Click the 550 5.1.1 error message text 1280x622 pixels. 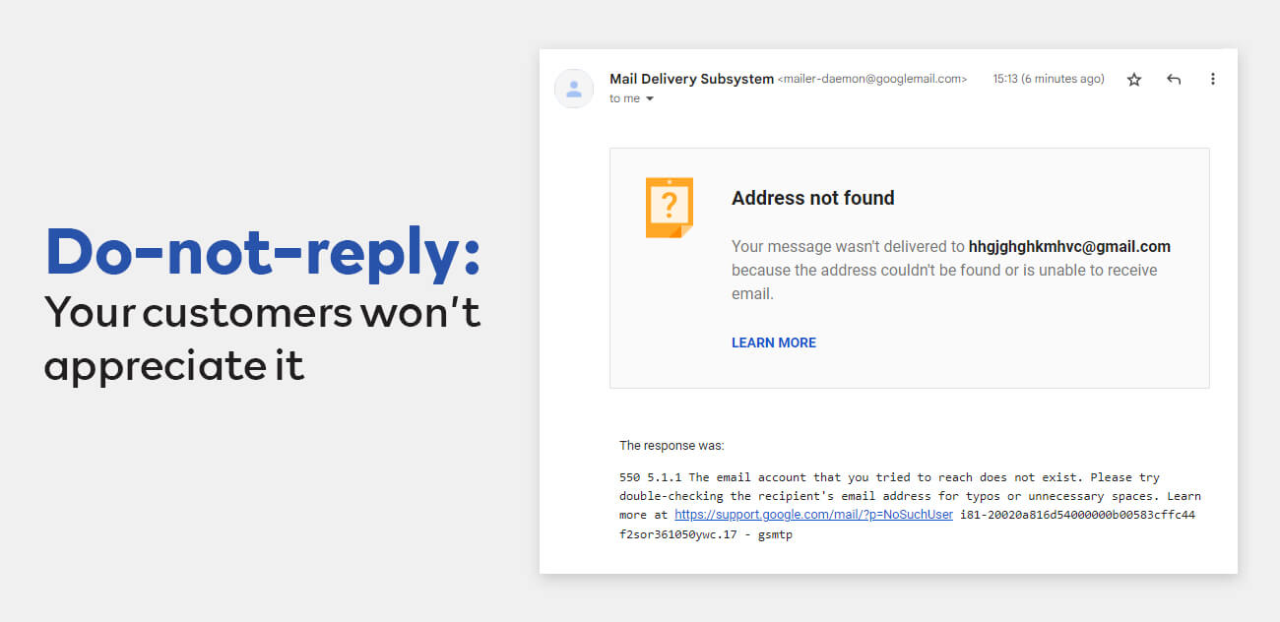point(910,506)
